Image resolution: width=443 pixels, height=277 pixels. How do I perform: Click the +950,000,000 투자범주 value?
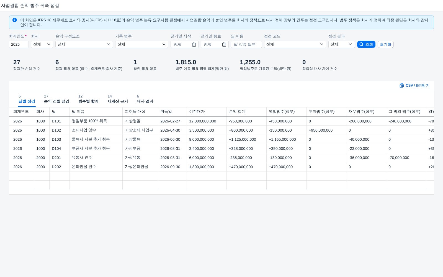coord(321,130)
